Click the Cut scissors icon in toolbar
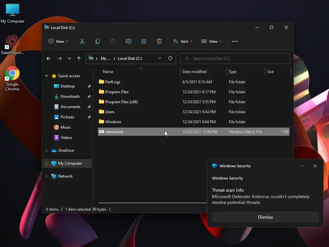The width and height of the screenshot is (329, 247). pos(82,41)
